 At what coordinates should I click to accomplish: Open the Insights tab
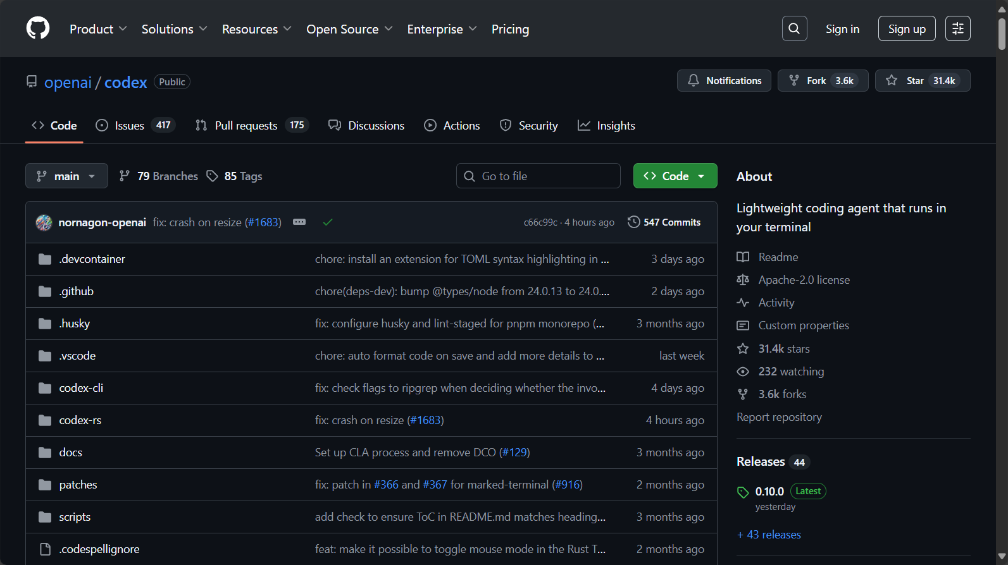tap(606, 126)
